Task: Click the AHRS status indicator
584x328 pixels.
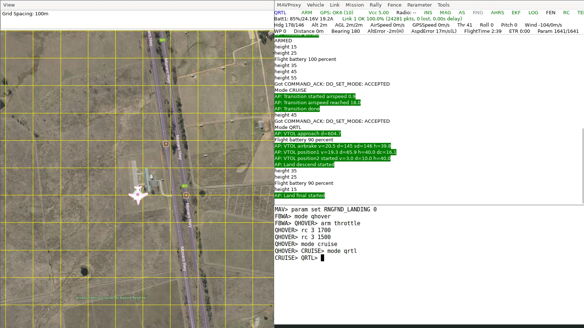Action: click(x=497, y=12)
